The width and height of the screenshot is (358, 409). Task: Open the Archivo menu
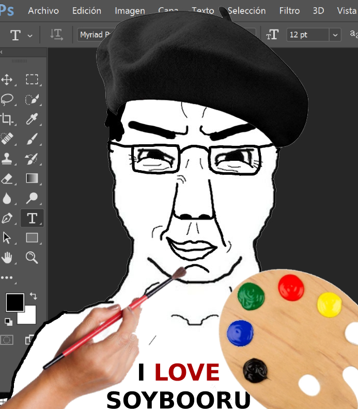coord(43,10)
